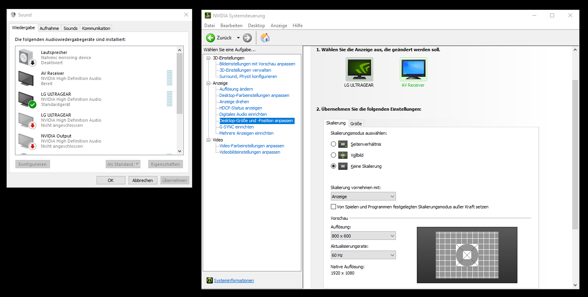Collapse the Anzeige tree node
This screenshot has height=297, width=588.
pyautogui.click(x=209, y=84)
